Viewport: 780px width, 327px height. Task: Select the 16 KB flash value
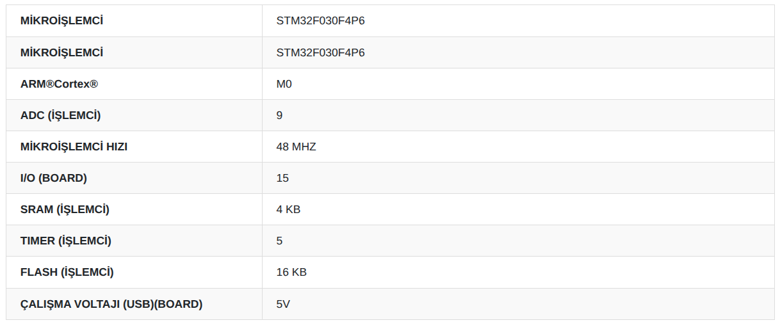(291, 272)
